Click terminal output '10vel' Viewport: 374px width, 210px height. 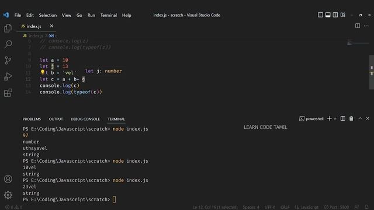click(x=30, y=167)
